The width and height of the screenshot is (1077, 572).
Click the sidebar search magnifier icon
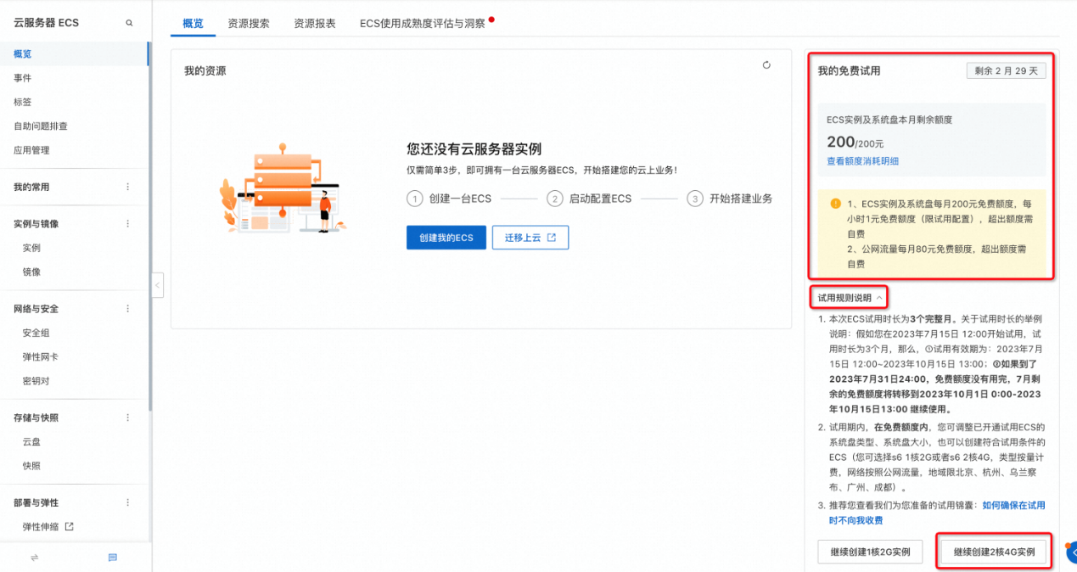[130, 23]
